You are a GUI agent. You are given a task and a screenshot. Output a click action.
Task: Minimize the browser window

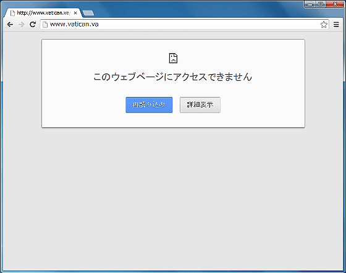tap(310, 4)
